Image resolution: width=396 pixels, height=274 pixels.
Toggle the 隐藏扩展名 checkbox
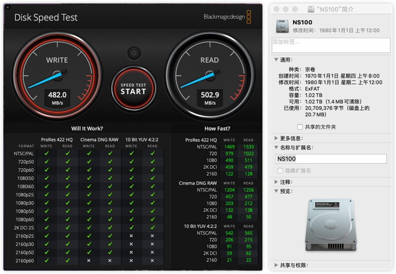tap(280, 170)
